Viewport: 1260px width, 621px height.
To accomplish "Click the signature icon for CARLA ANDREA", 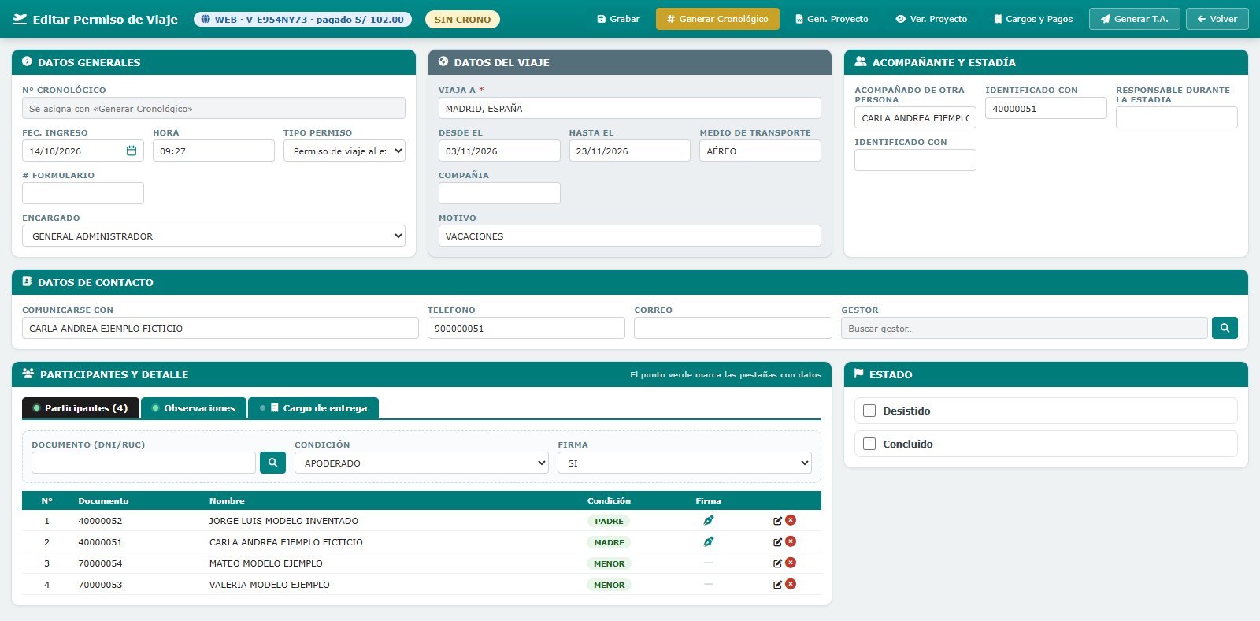I will pyautogui.click(x=708, y=542).
